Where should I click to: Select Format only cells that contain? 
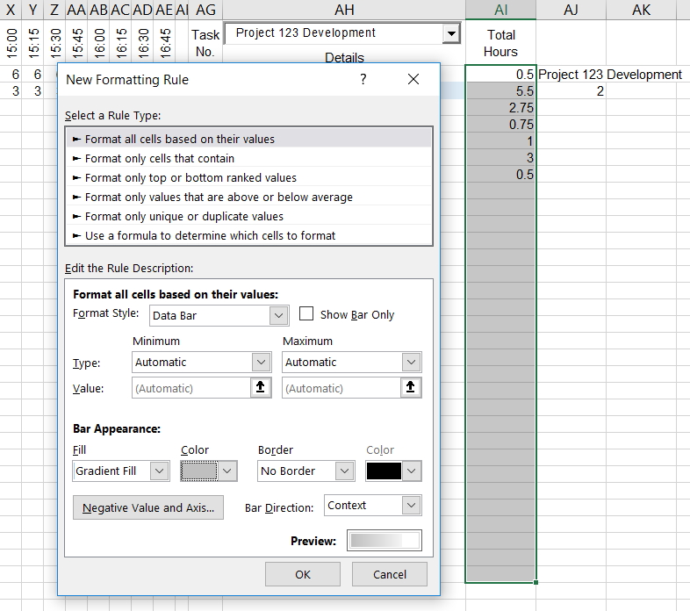[x=249, y=159]
